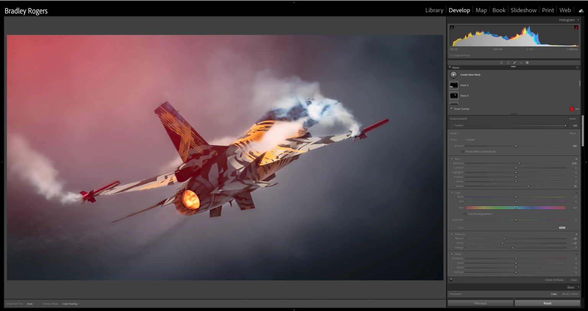Click the Create New Mask label
This screenshot has height=311, width=588.
(470, 75)
